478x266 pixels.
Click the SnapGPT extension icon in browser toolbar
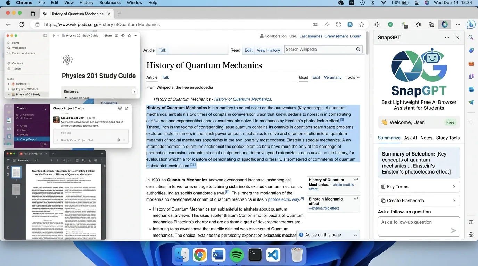(444, 25)
